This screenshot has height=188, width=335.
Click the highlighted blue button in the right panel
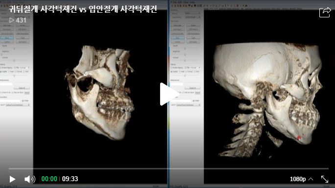178,38
